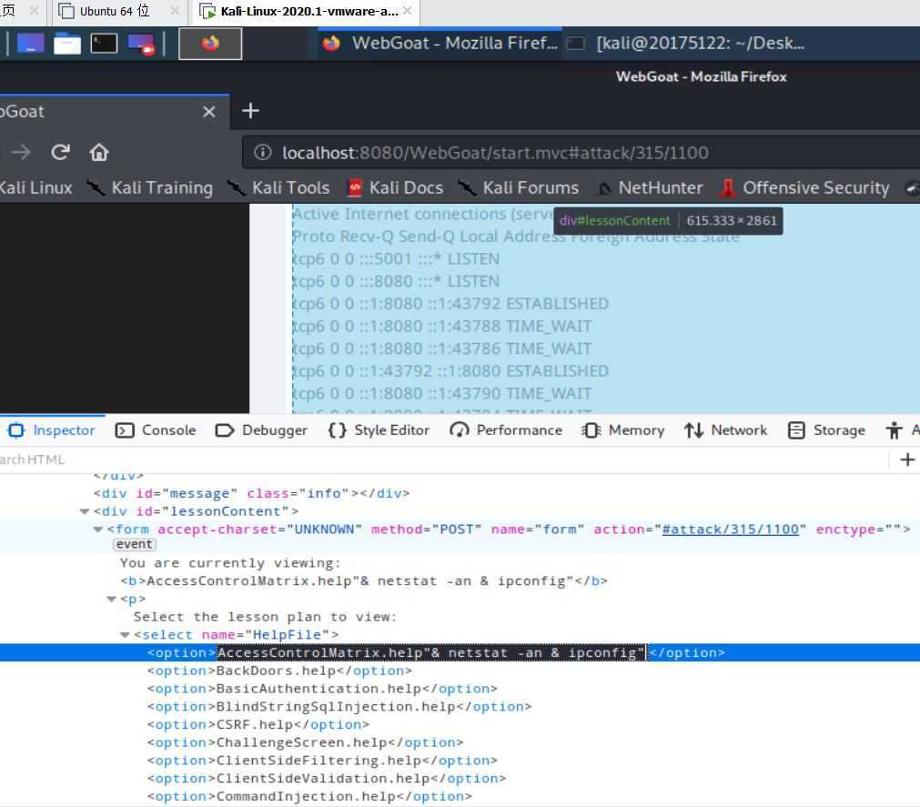The width and height of the screenshot is (920, 807).
Task: Open the NetHunter bookmark
Action: pos(650,187)
